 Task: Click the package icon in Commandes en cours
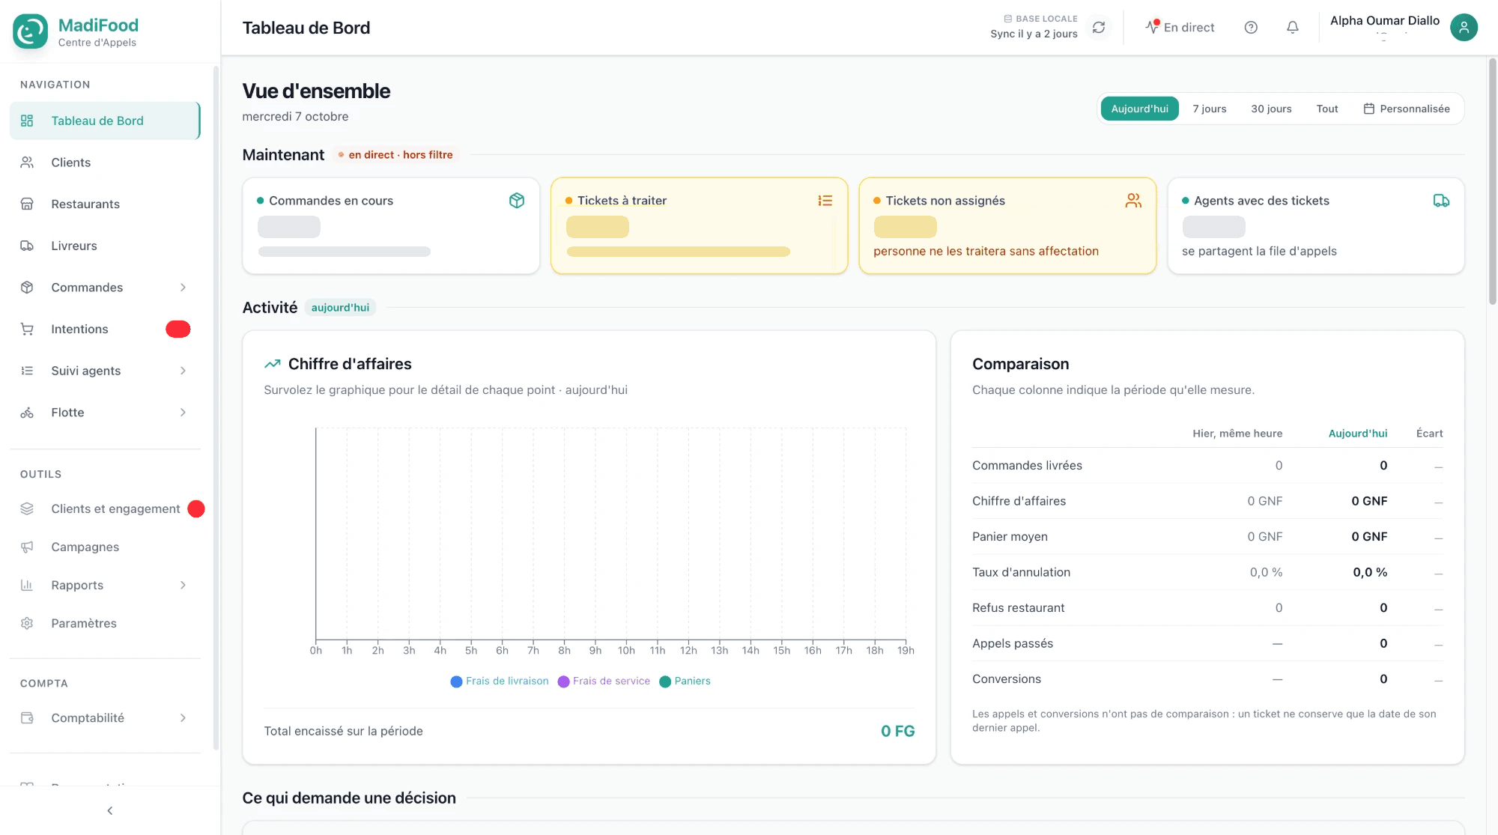point(517,201)
